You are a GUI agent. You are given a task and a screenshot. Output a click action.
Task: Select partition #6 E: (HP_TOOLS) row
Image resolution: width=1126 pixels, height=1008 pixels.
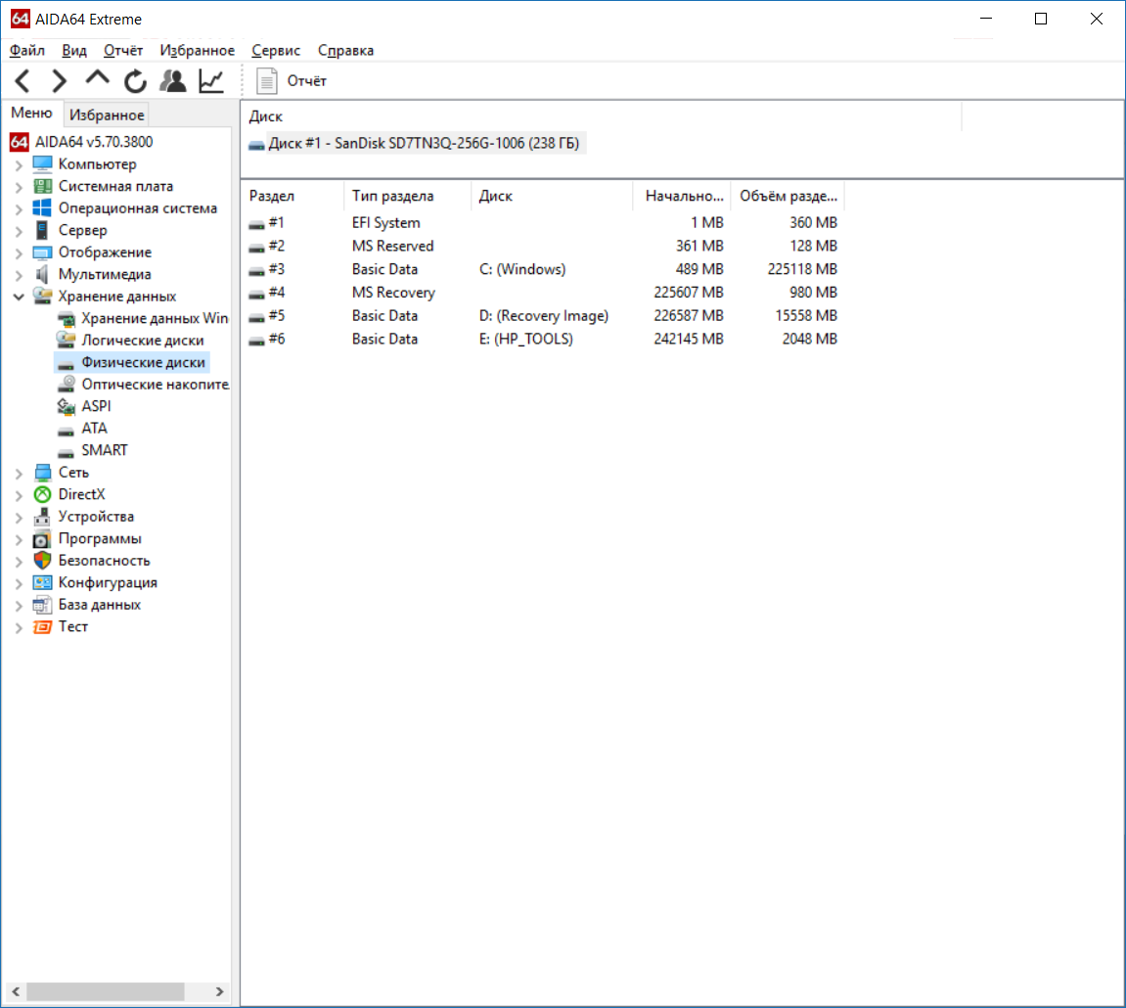pos(543,339)
